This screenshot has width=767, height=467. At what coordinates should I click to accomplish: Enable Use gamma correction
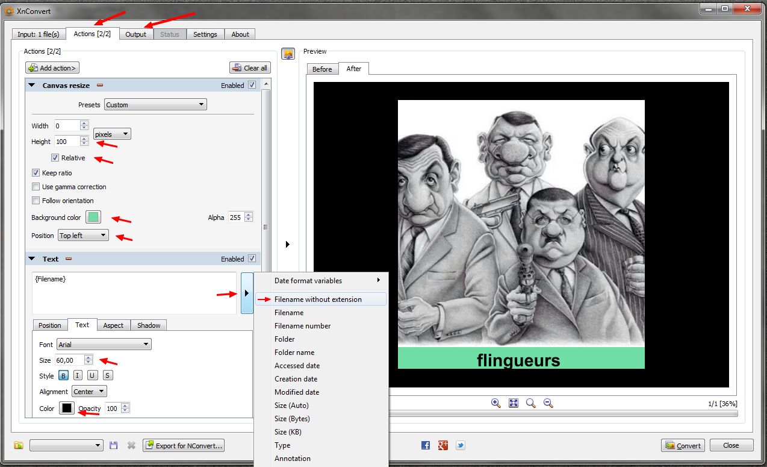(36, 187)
